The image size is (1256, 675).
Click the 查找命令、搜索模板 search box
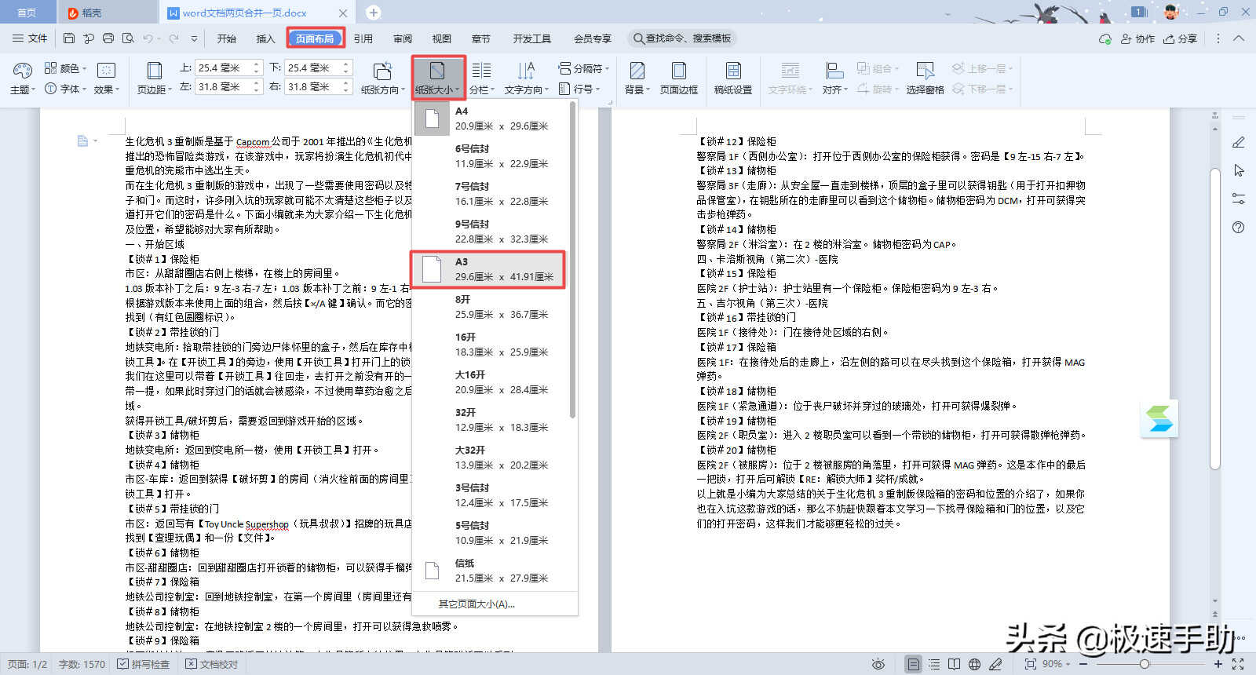pyautogui.click(x=683, y=38)
